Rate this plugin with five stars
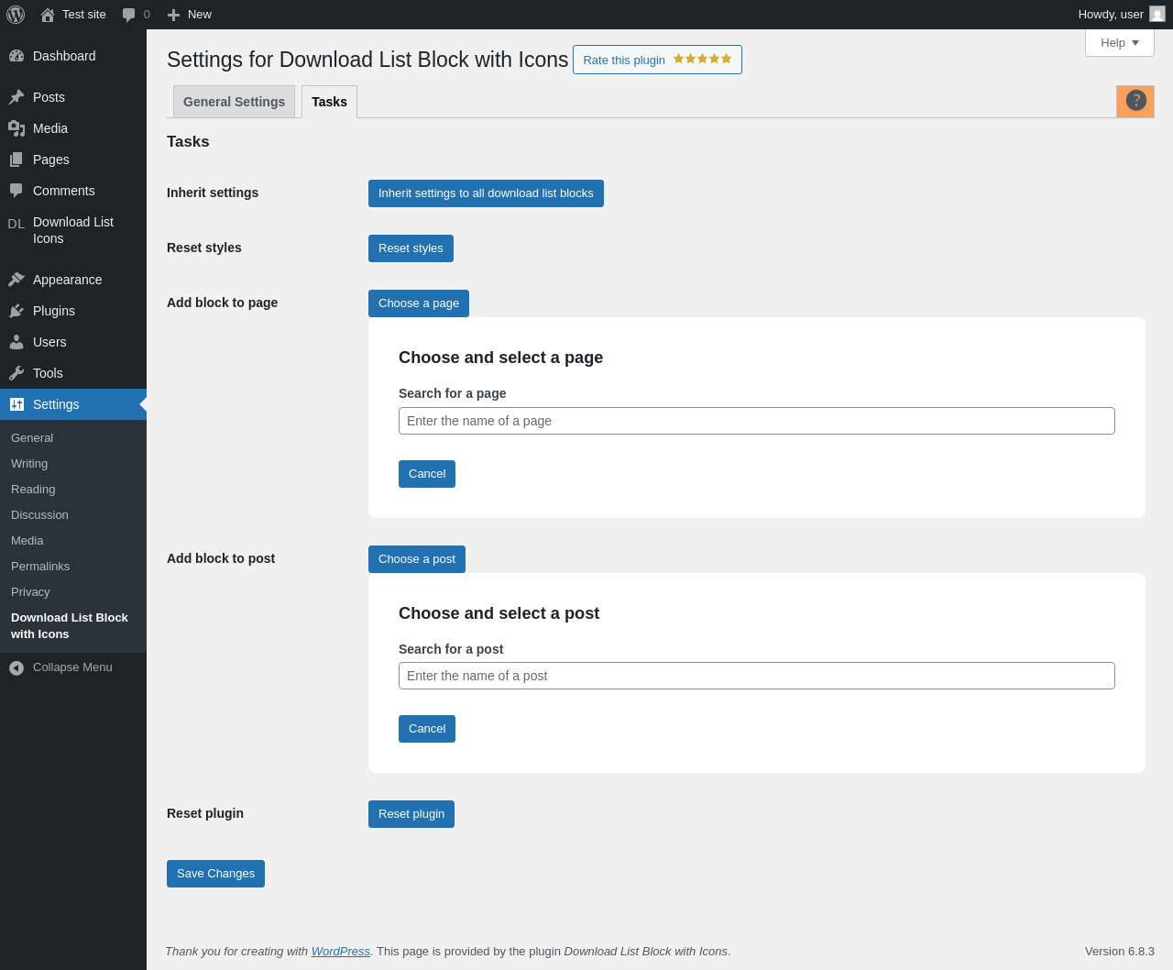 [x=657, y=60]
